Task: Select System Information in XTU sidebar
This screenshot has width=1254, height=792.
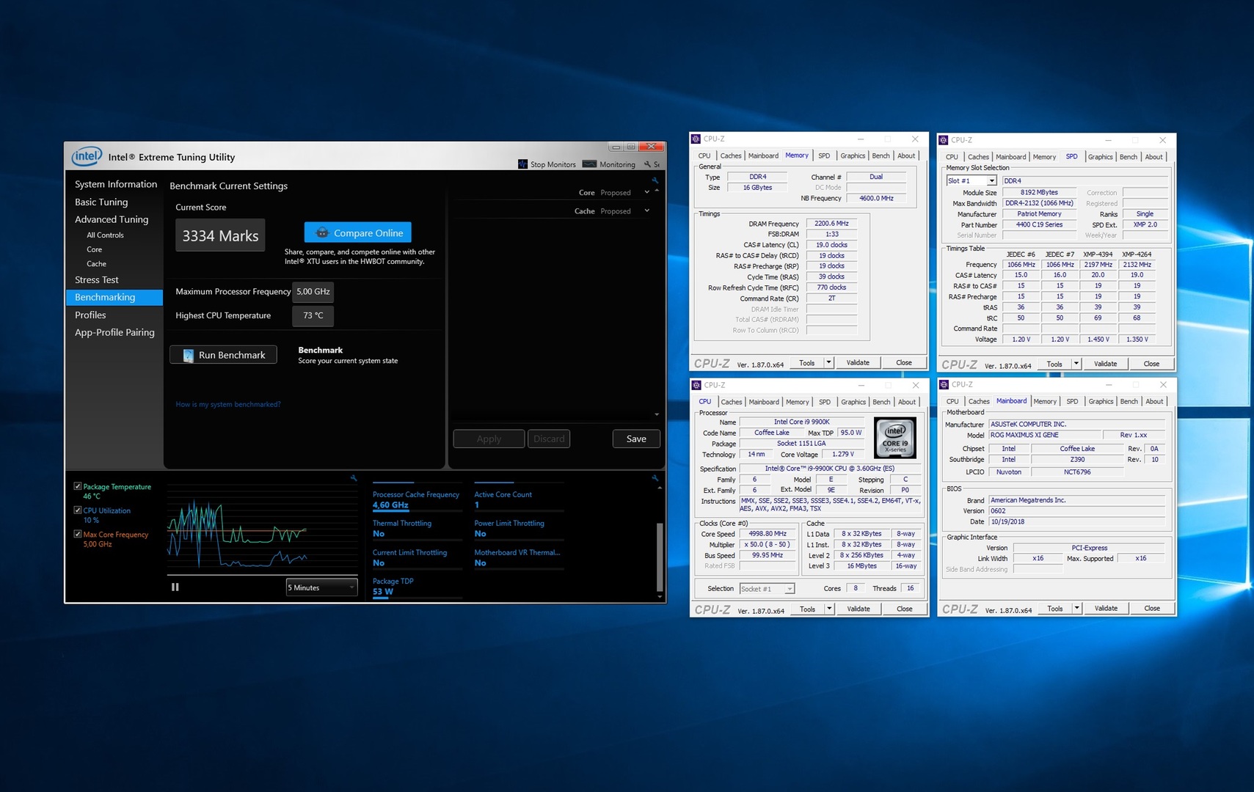Action: [x=116, y=184]
